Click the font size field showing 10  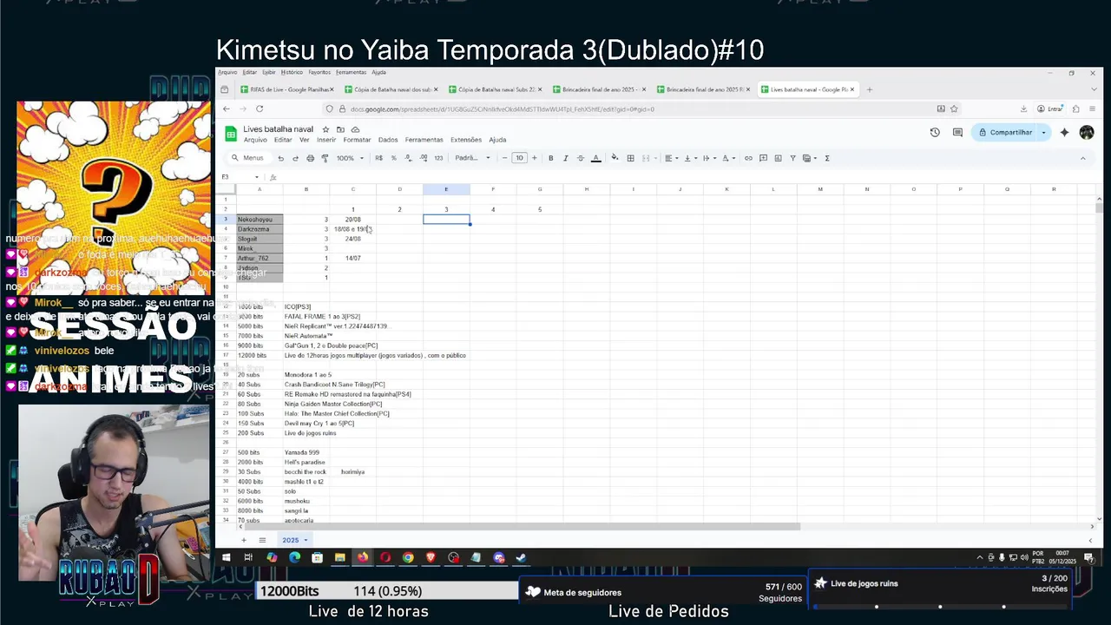[519, 158]
